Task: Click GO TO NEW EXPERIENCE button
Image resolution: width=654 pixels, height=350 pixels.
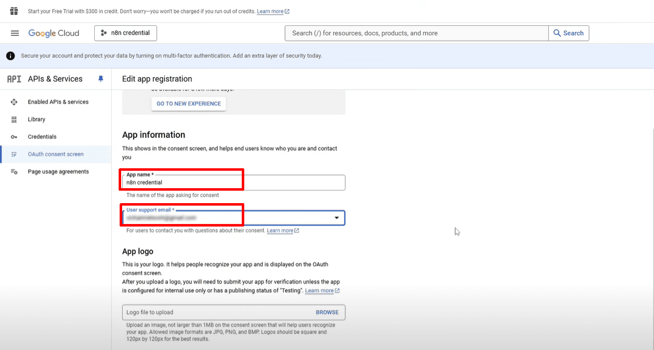Action: (x=188, y=104)
